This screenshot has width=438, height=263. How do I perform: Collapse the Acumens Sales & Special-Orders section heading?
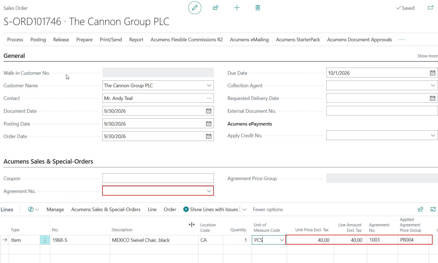(x=48, y=161)
